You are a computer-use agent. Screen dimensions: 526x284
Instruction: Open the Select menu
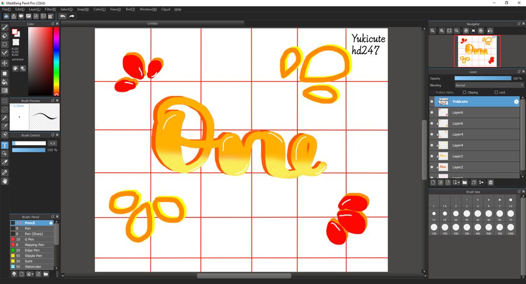click(66, 9)
